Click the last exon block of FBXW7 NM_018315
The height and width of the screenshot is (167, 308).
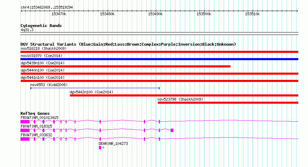(x=172, y=130)
